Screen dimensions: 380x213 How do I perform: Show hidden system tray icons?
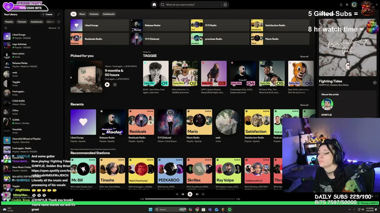pos(349,209)
